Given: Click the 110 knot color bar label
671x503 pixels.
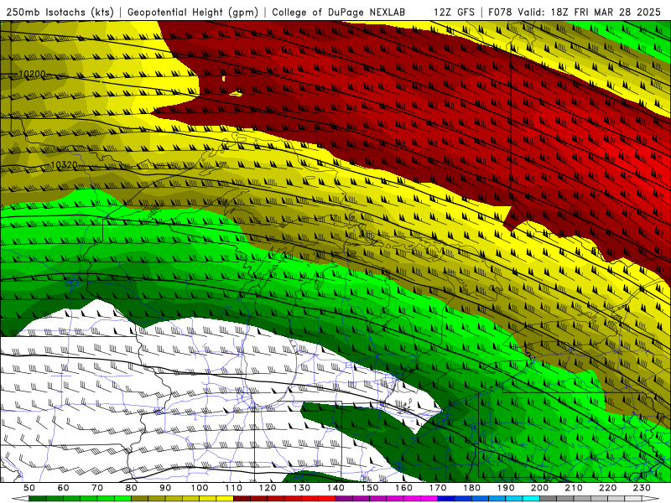Looking at the screenshot, I should click(234, 488).
